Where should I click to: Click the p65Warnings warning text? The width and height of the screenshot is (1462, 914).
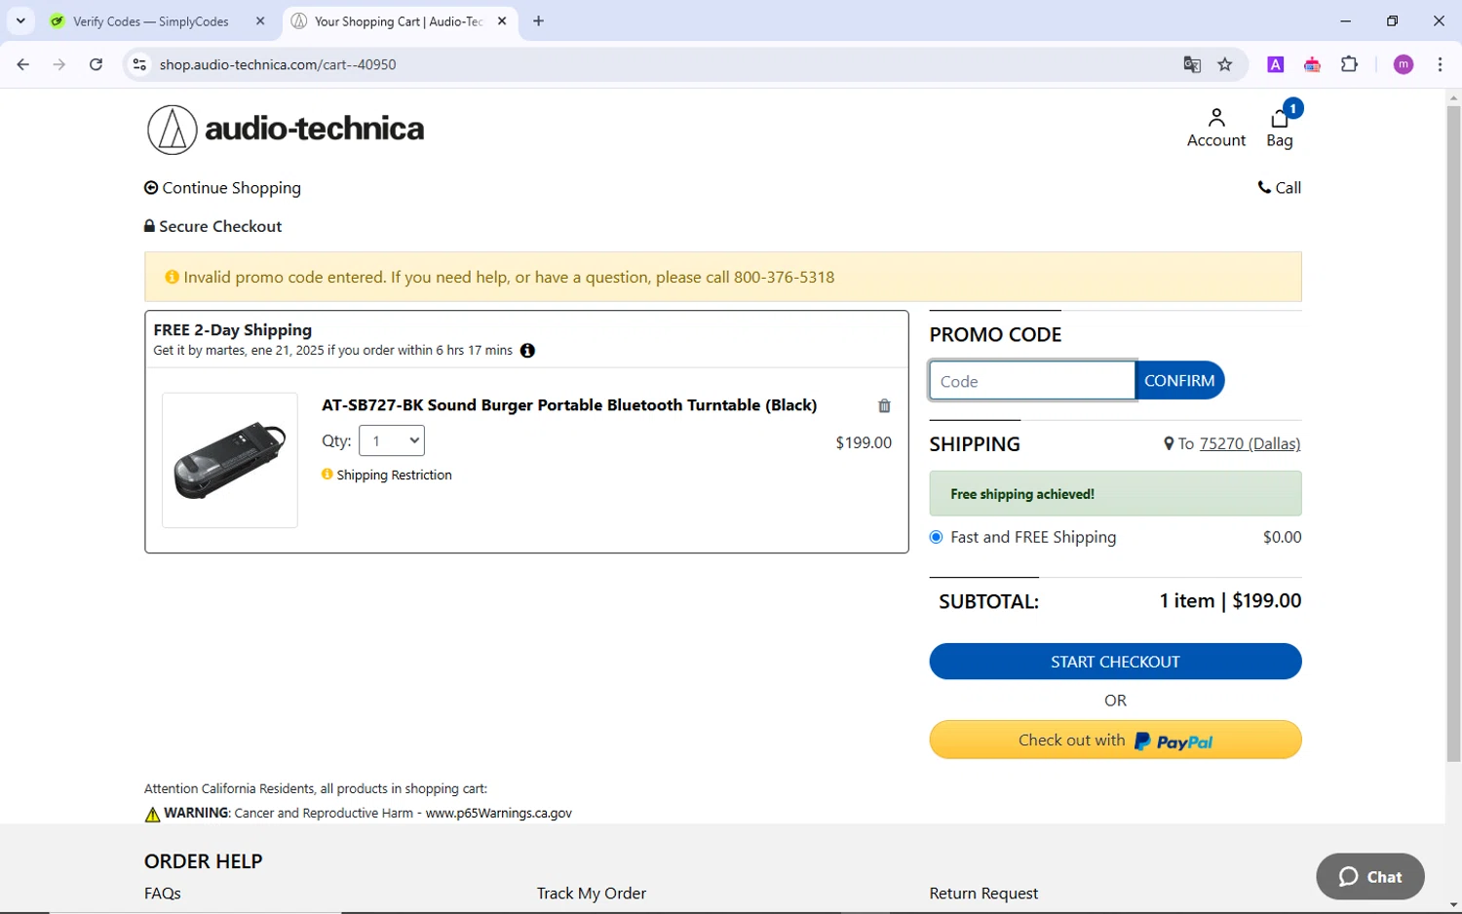[x=358, y=813]
